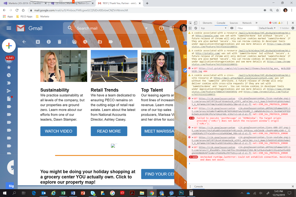Viewport: 296px width, 197px height.
Task: Expand the grouped 6 postMessage errors
Action: click(192, 118)
